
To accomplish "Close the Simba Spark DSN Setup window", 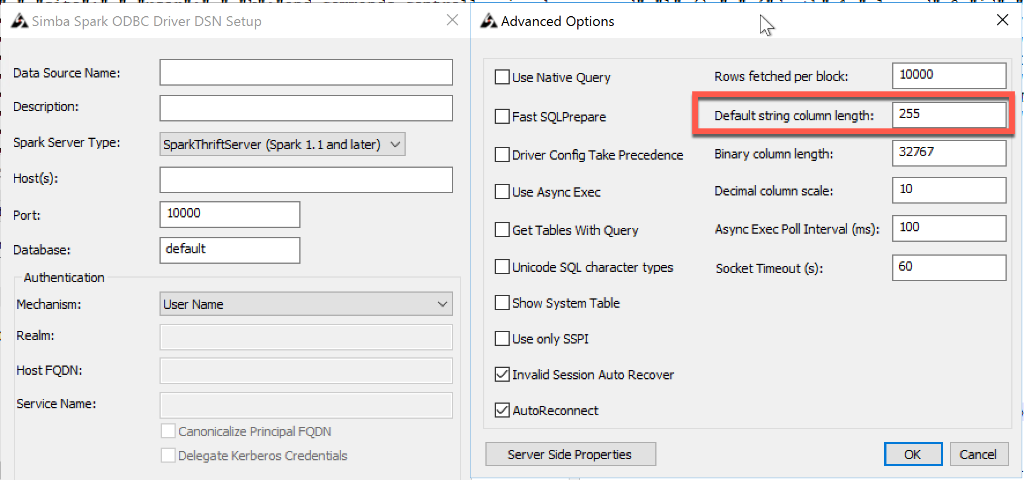I will pos(452,20).
